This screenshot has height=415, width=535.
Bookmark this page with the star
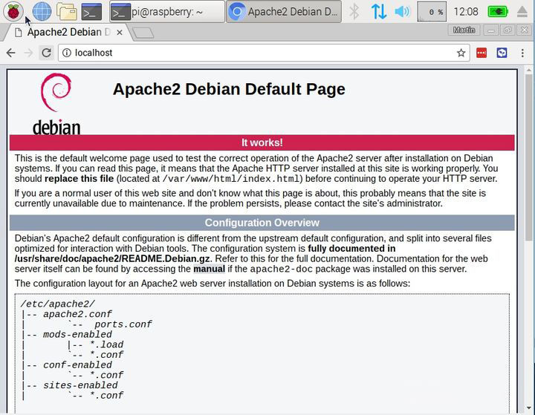tap(461, 53)
